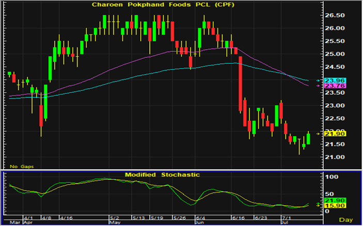Image resolution: width=363 pixels, height=226 pixels.
Task: Click the 21.50 price axis label
Action: [335, 144]
